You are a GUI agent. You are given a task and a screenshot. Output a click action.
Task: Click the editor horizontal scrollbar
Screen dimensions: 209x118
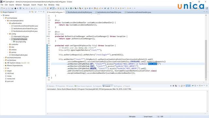pos(128,82)
